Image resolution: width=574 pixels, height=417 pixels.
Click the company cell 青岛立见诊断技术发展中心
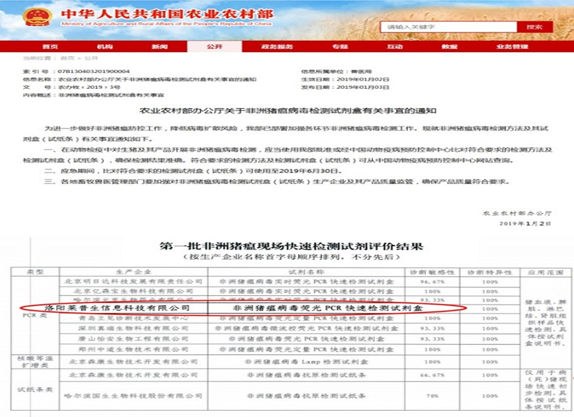click(134, 318)
